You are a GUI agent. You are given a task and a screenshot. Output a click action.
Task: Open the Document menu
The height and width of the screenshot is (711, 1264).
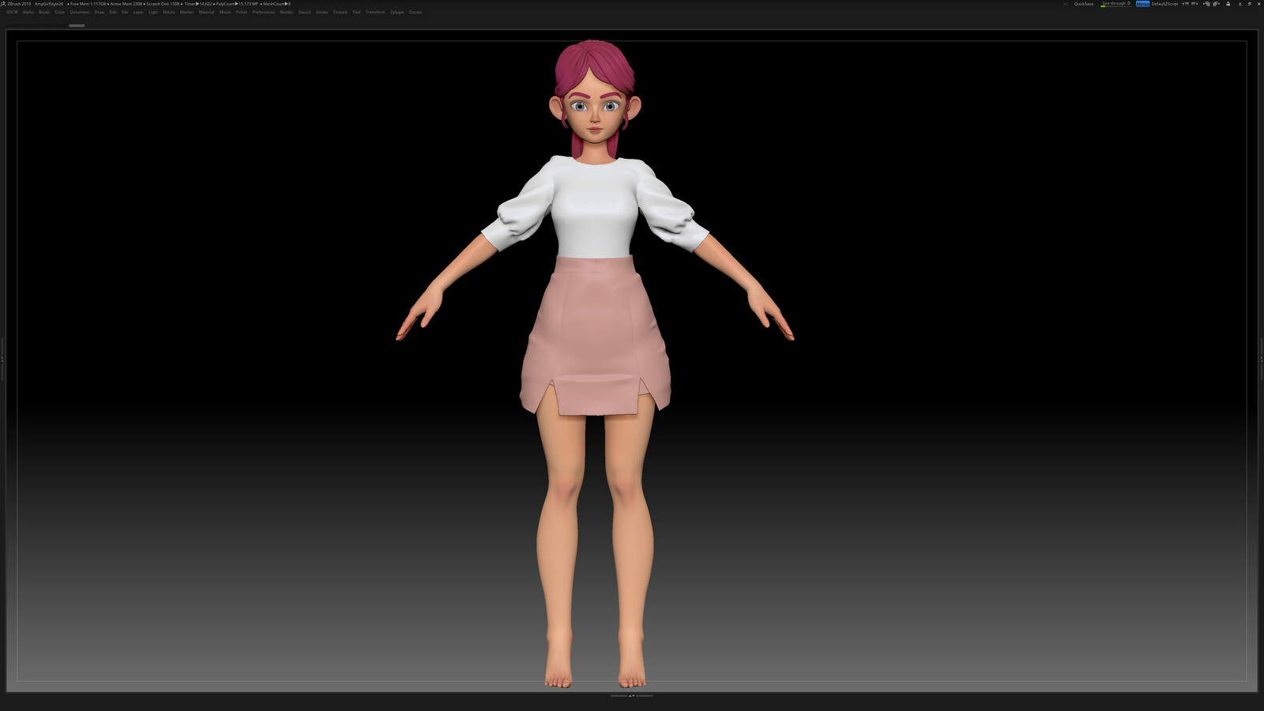80,12
